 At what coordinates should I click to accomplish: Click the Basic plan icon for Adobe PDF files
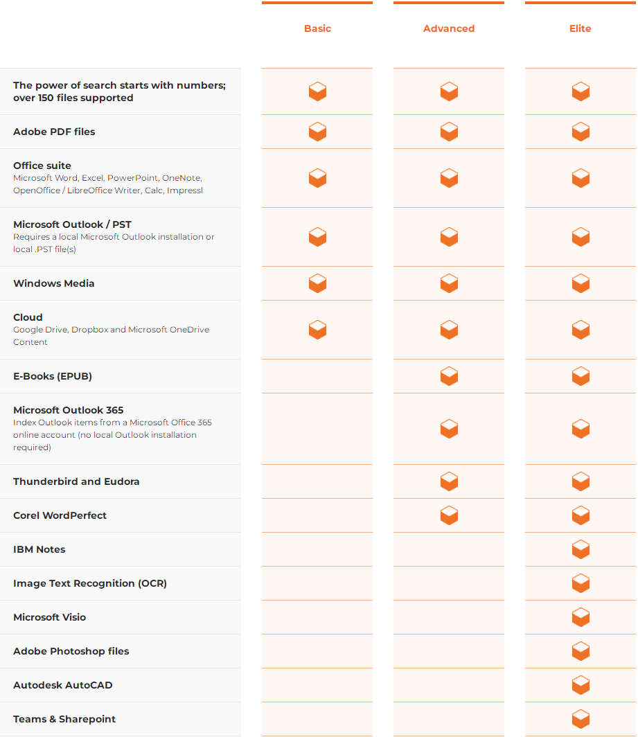click(317, 132)
